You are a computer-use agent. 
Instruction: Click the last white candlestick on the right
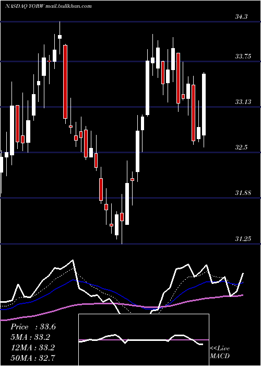[204, 105]
